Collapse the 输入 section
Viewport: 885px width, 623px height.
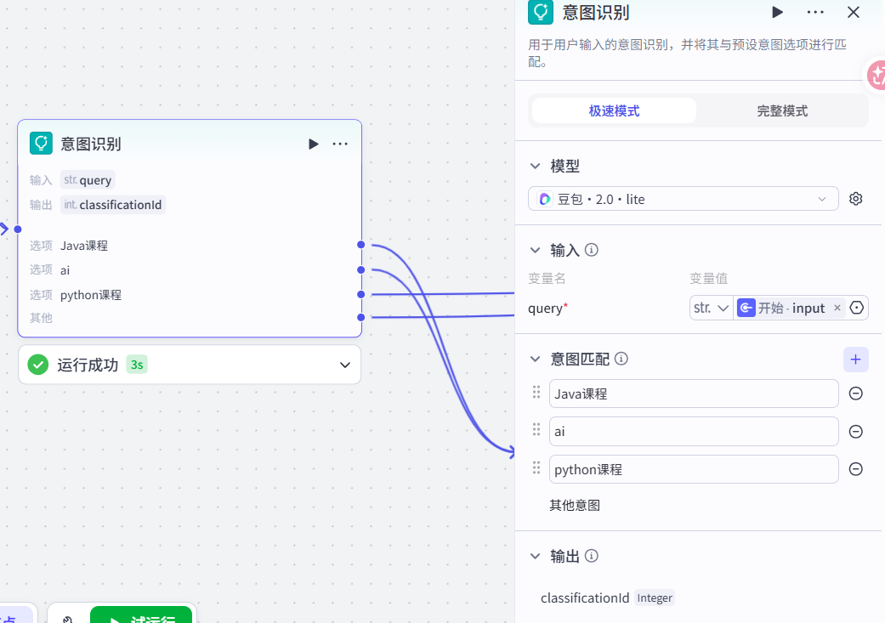pos(535,249)
